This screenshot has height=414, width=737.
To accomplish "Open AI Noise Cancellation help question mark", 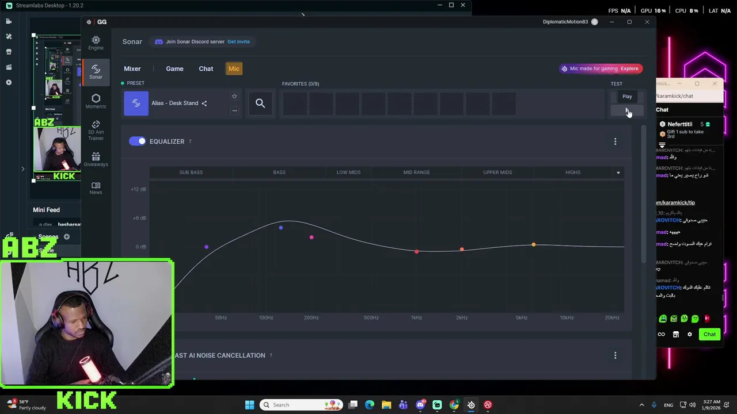I will [x=271, y=355].
